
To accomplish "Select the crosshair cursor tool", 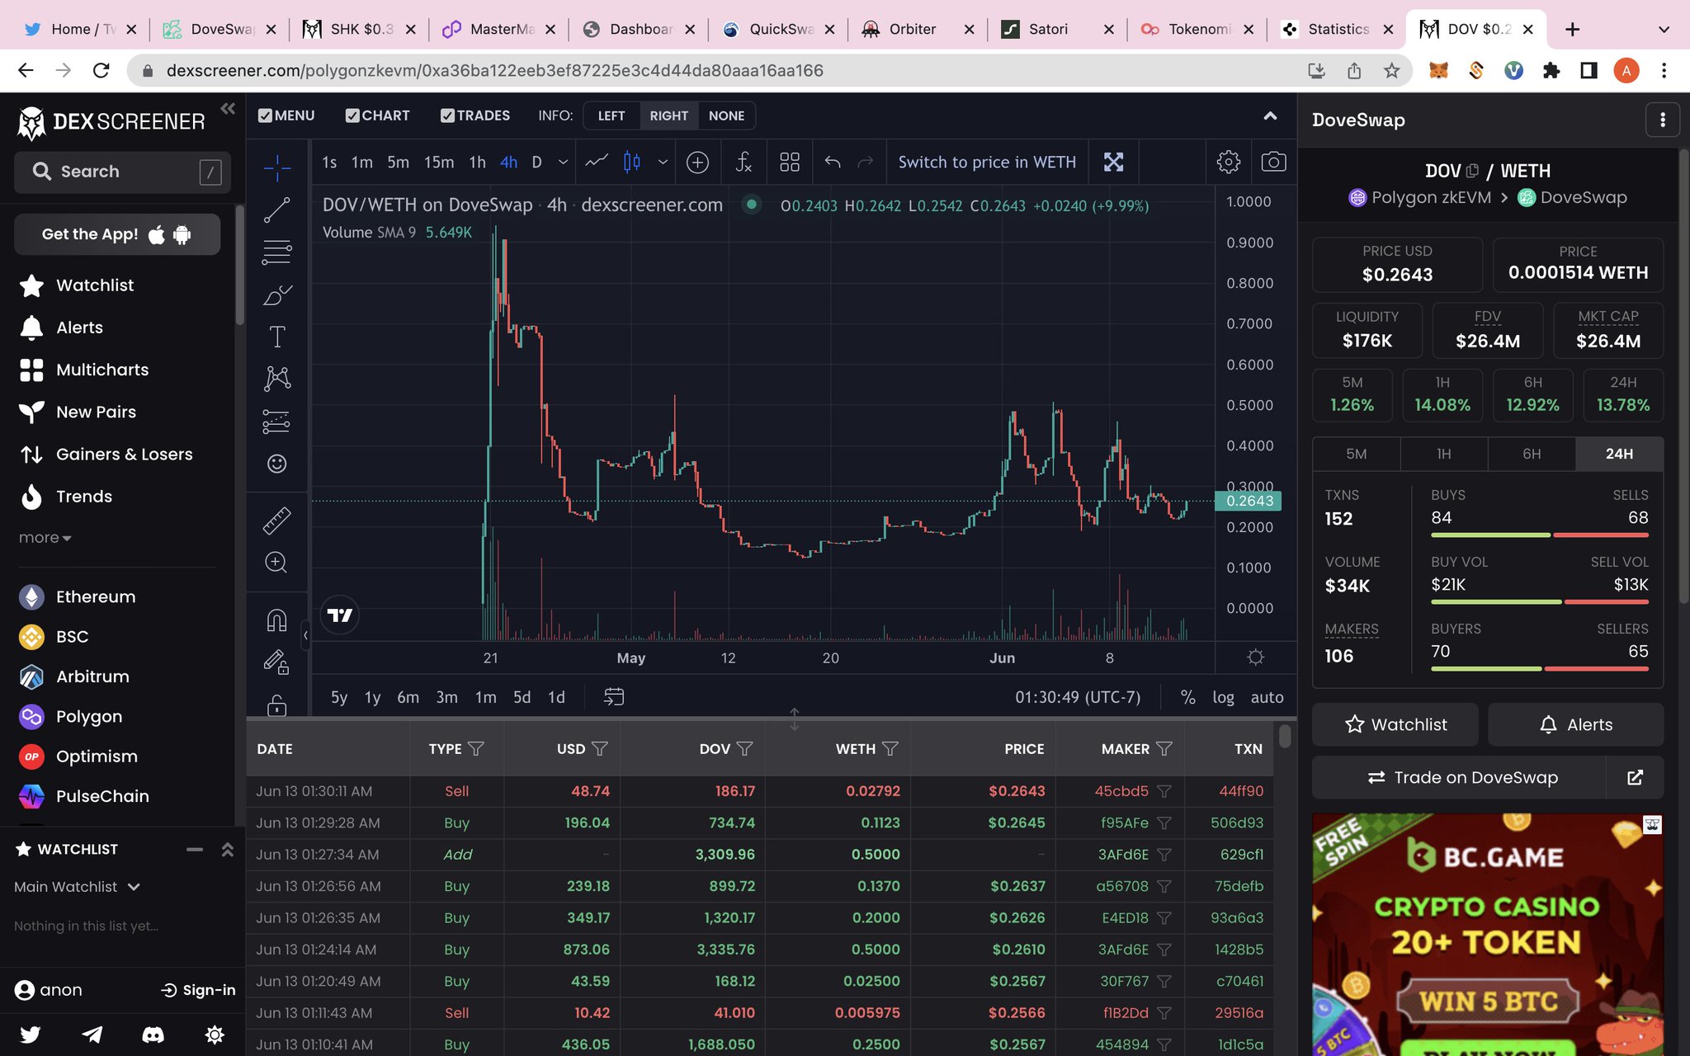I will tap(276, 167).
